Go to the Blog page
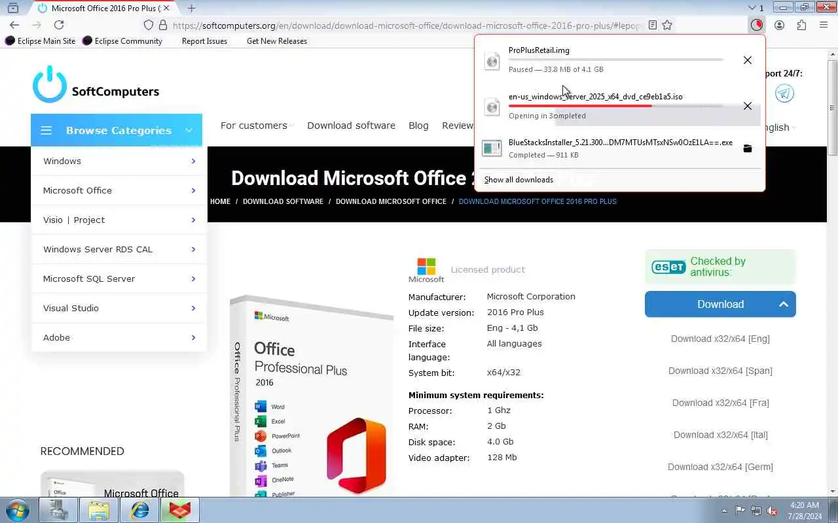The image size is (838, 523). 418,126
